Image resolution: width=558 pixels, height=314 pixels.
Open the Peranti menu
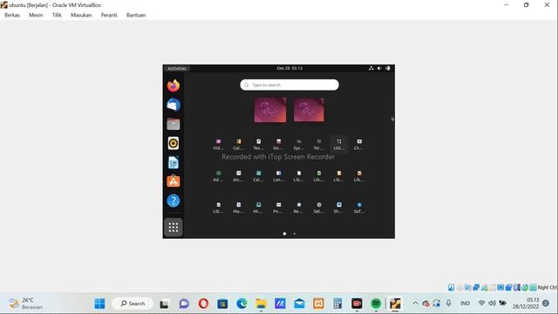pyautogui.click(x=109, y=15)
